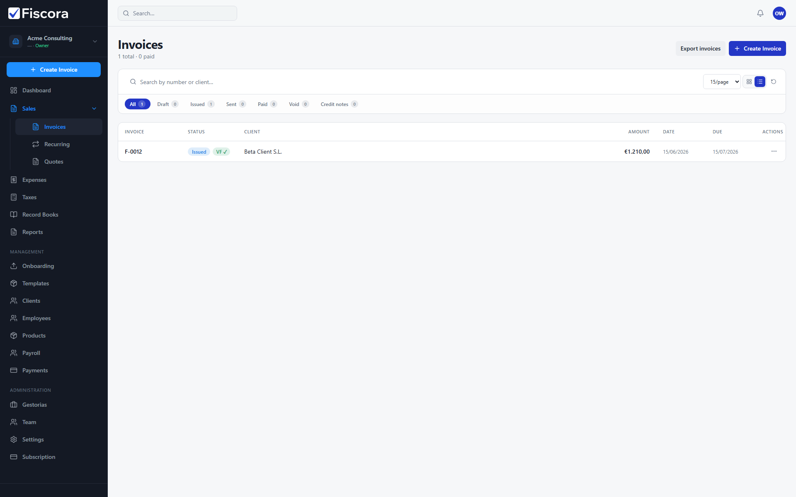
Task: Filter invoices by Draft status
Action: 167,104
